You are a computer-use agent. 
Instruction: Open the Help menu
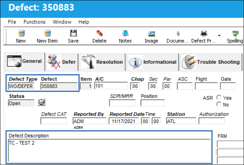[84, 22]
